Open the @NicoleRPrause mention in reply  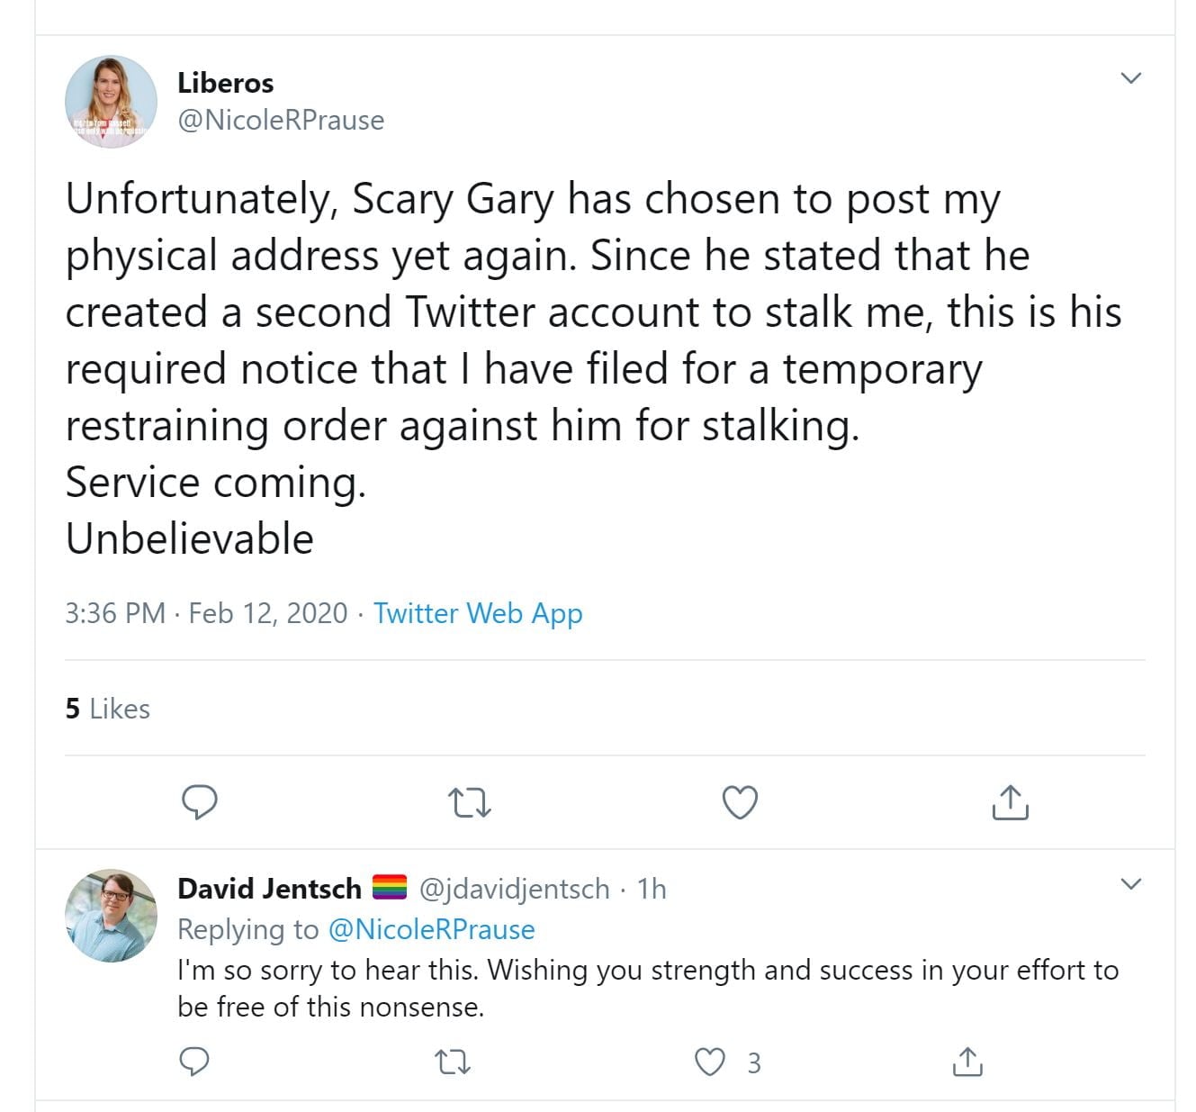coord(432,929)
